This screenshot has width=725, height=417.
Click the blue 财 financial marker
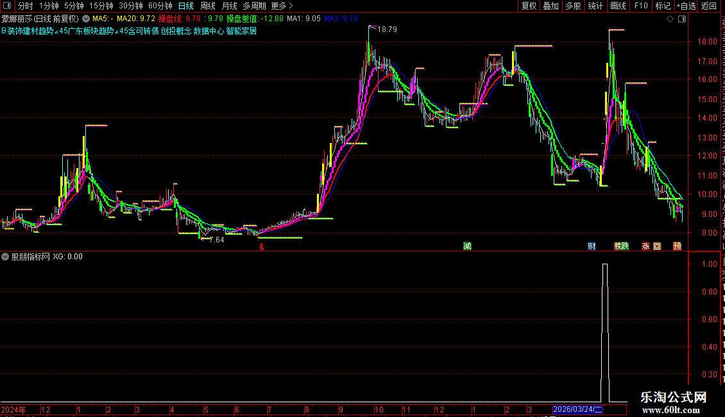pyautogui.click(x=592, y=246)
